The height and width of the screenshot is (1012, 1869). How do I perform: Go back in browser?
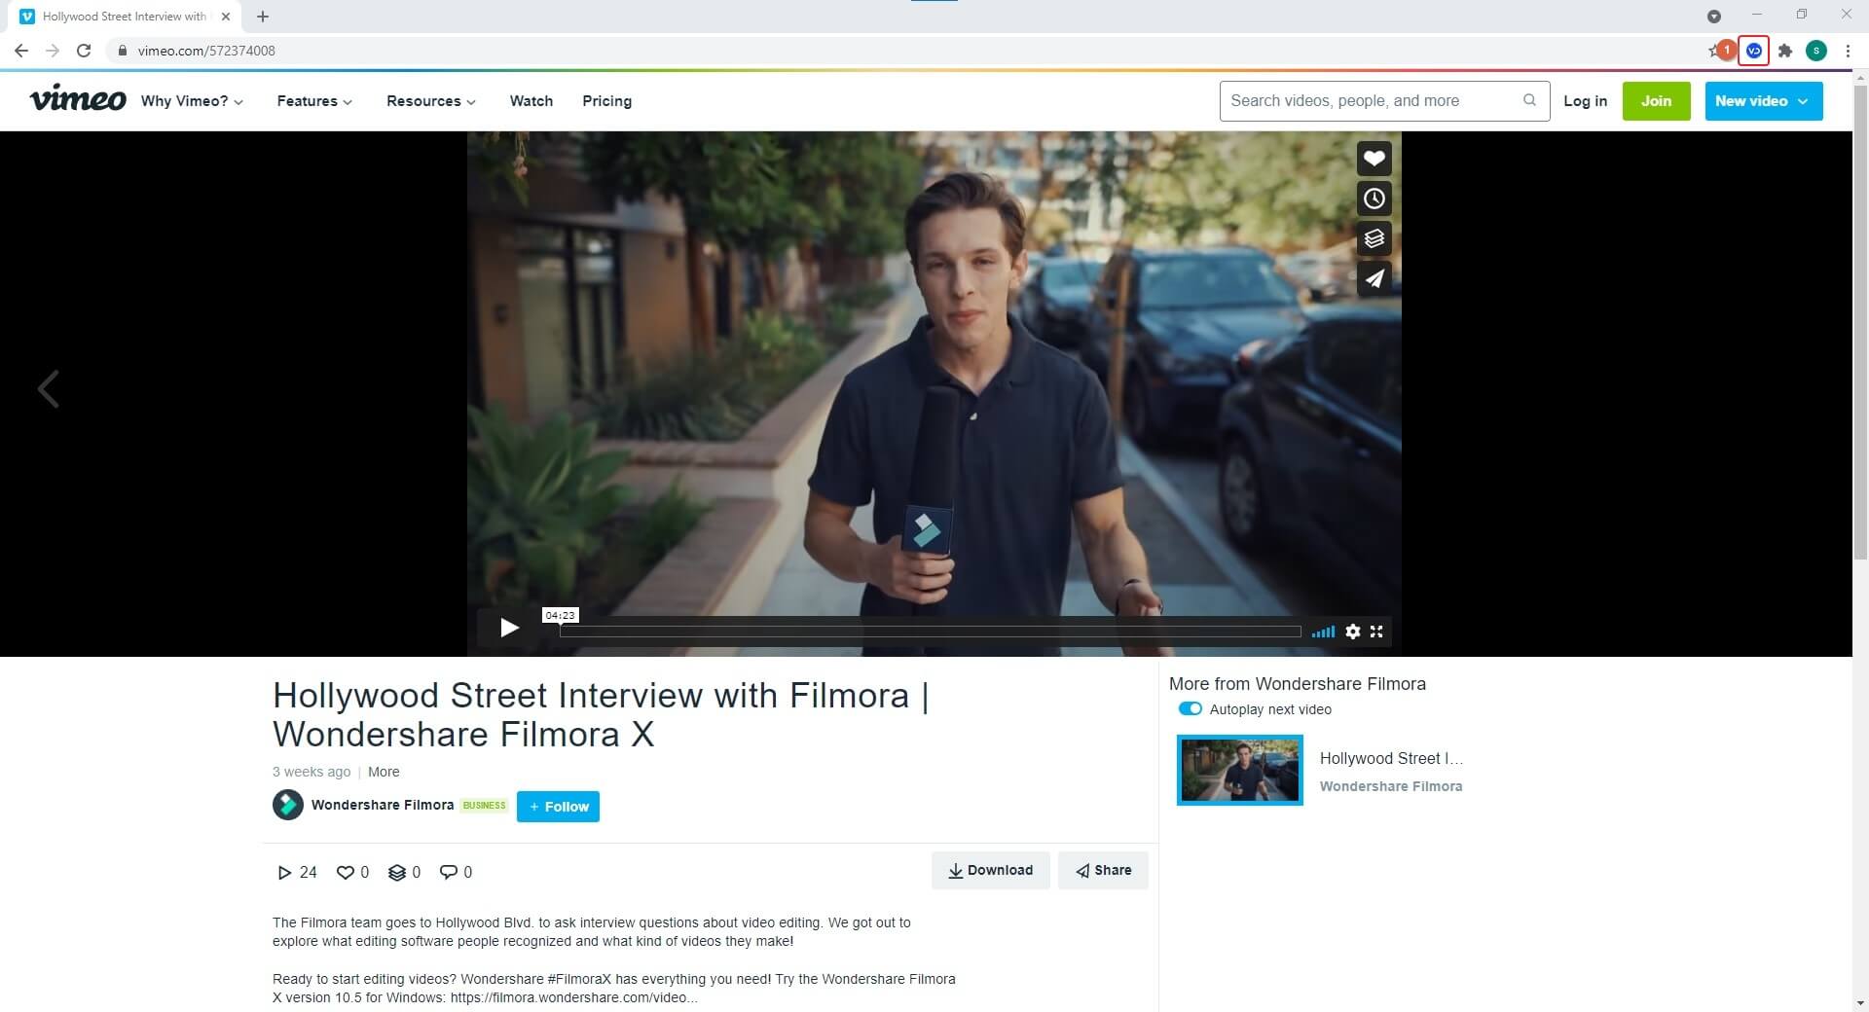[21, 51]
